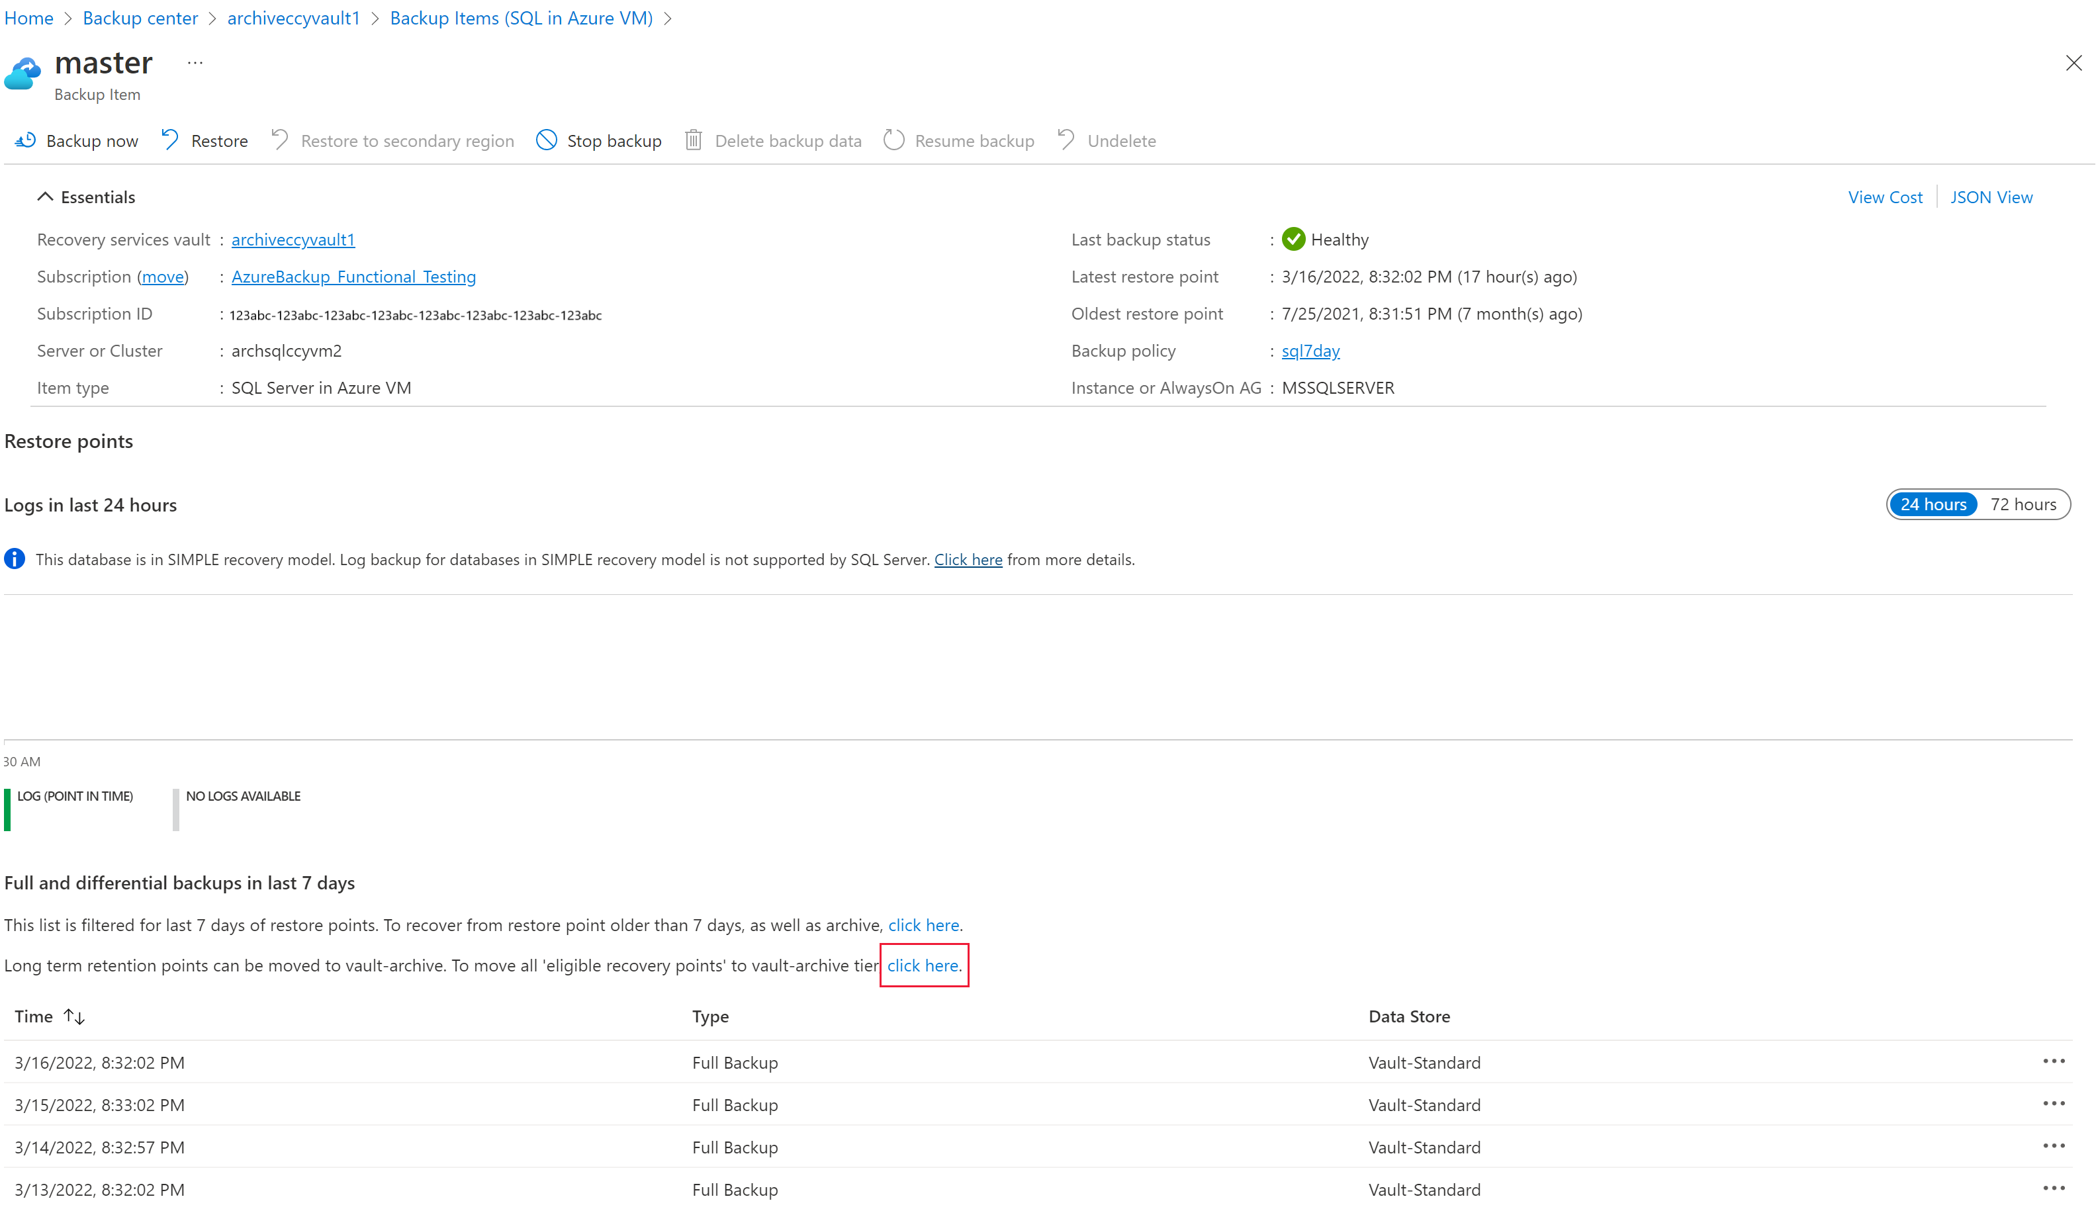Image resolution: width=2098 pixels, height=1209 pixels.
Task: Click the Delete backup data icon
Action: pos(693,140)
